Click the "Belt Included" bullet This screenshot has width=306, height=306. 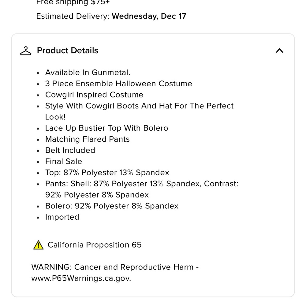tap(70, 150)
